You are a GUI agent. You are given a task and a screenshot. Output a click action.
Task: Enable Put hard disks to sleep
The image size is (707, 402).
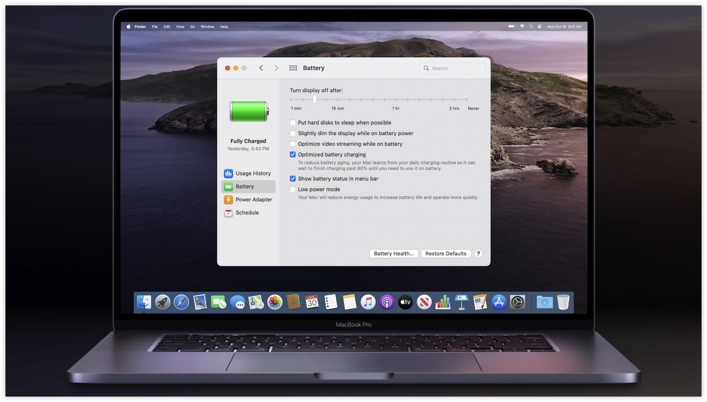[x=293, y=123]
